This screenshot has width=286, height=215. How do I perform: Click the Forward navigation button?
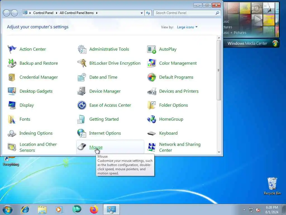coord(14,13)
